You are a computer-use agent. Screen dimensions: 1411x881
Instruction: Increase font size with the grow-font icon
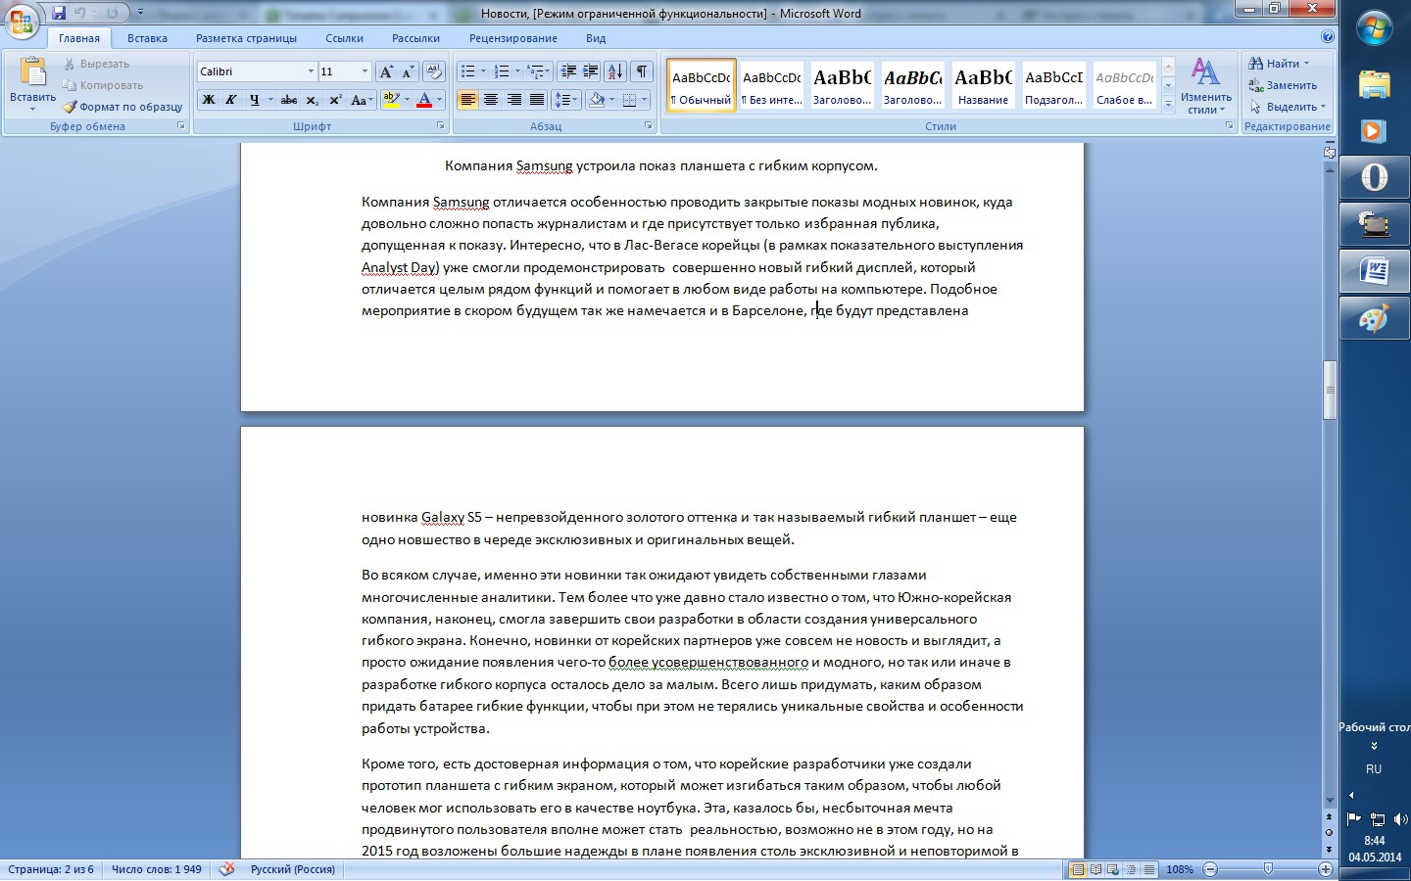point(386,71)
